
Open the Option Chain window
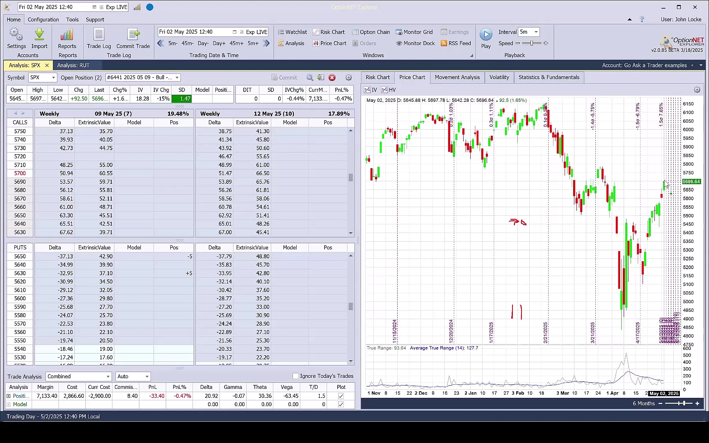371,32
